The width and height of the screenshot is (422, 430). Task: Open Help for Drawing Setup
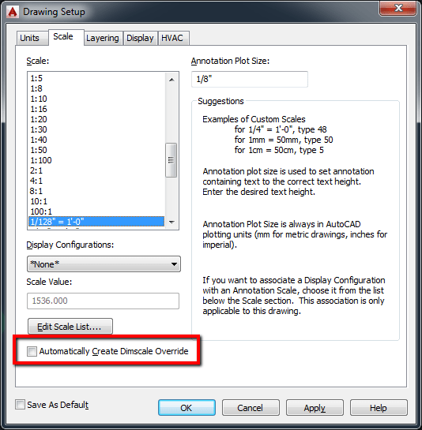tap(379, 408)
